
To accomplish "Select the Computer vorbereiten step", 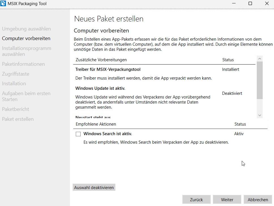I will click(26, 38).
